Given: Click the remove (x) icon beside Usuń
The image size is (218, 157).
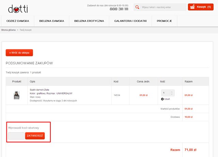Looking at the screenshot, I should pyautogui.click(x=162, y=99).
